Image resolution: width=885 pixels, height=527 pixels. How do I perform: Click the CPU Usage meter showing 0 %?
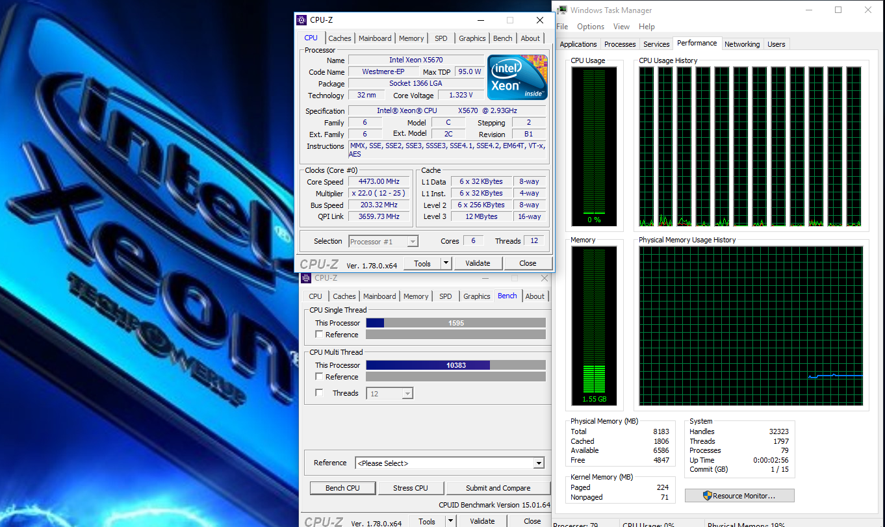[x=594, y=146]
